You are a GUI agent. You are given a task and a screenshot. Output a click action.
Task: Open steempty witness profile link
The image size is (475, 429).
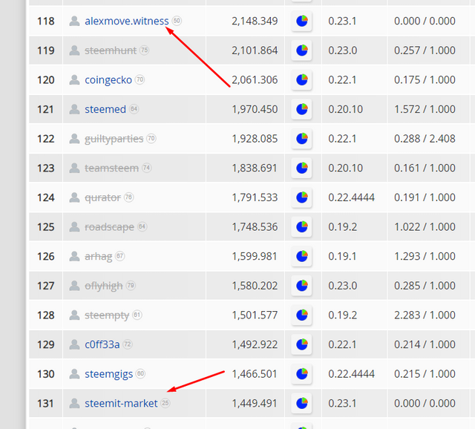click(107, 315)
